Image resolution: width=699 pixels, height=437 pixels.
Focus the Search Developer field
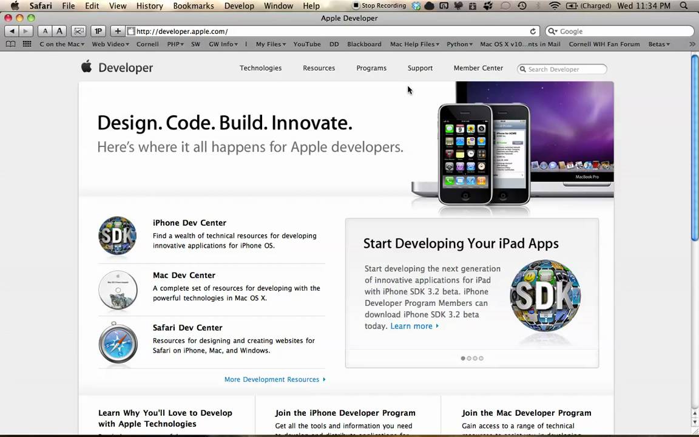562,69
